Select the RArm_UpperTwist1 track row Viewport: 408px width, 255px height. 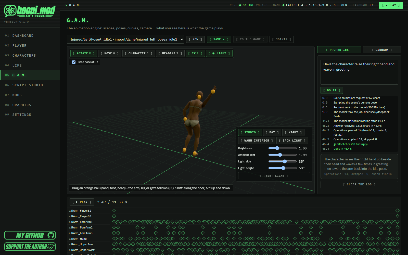[234, 250]
